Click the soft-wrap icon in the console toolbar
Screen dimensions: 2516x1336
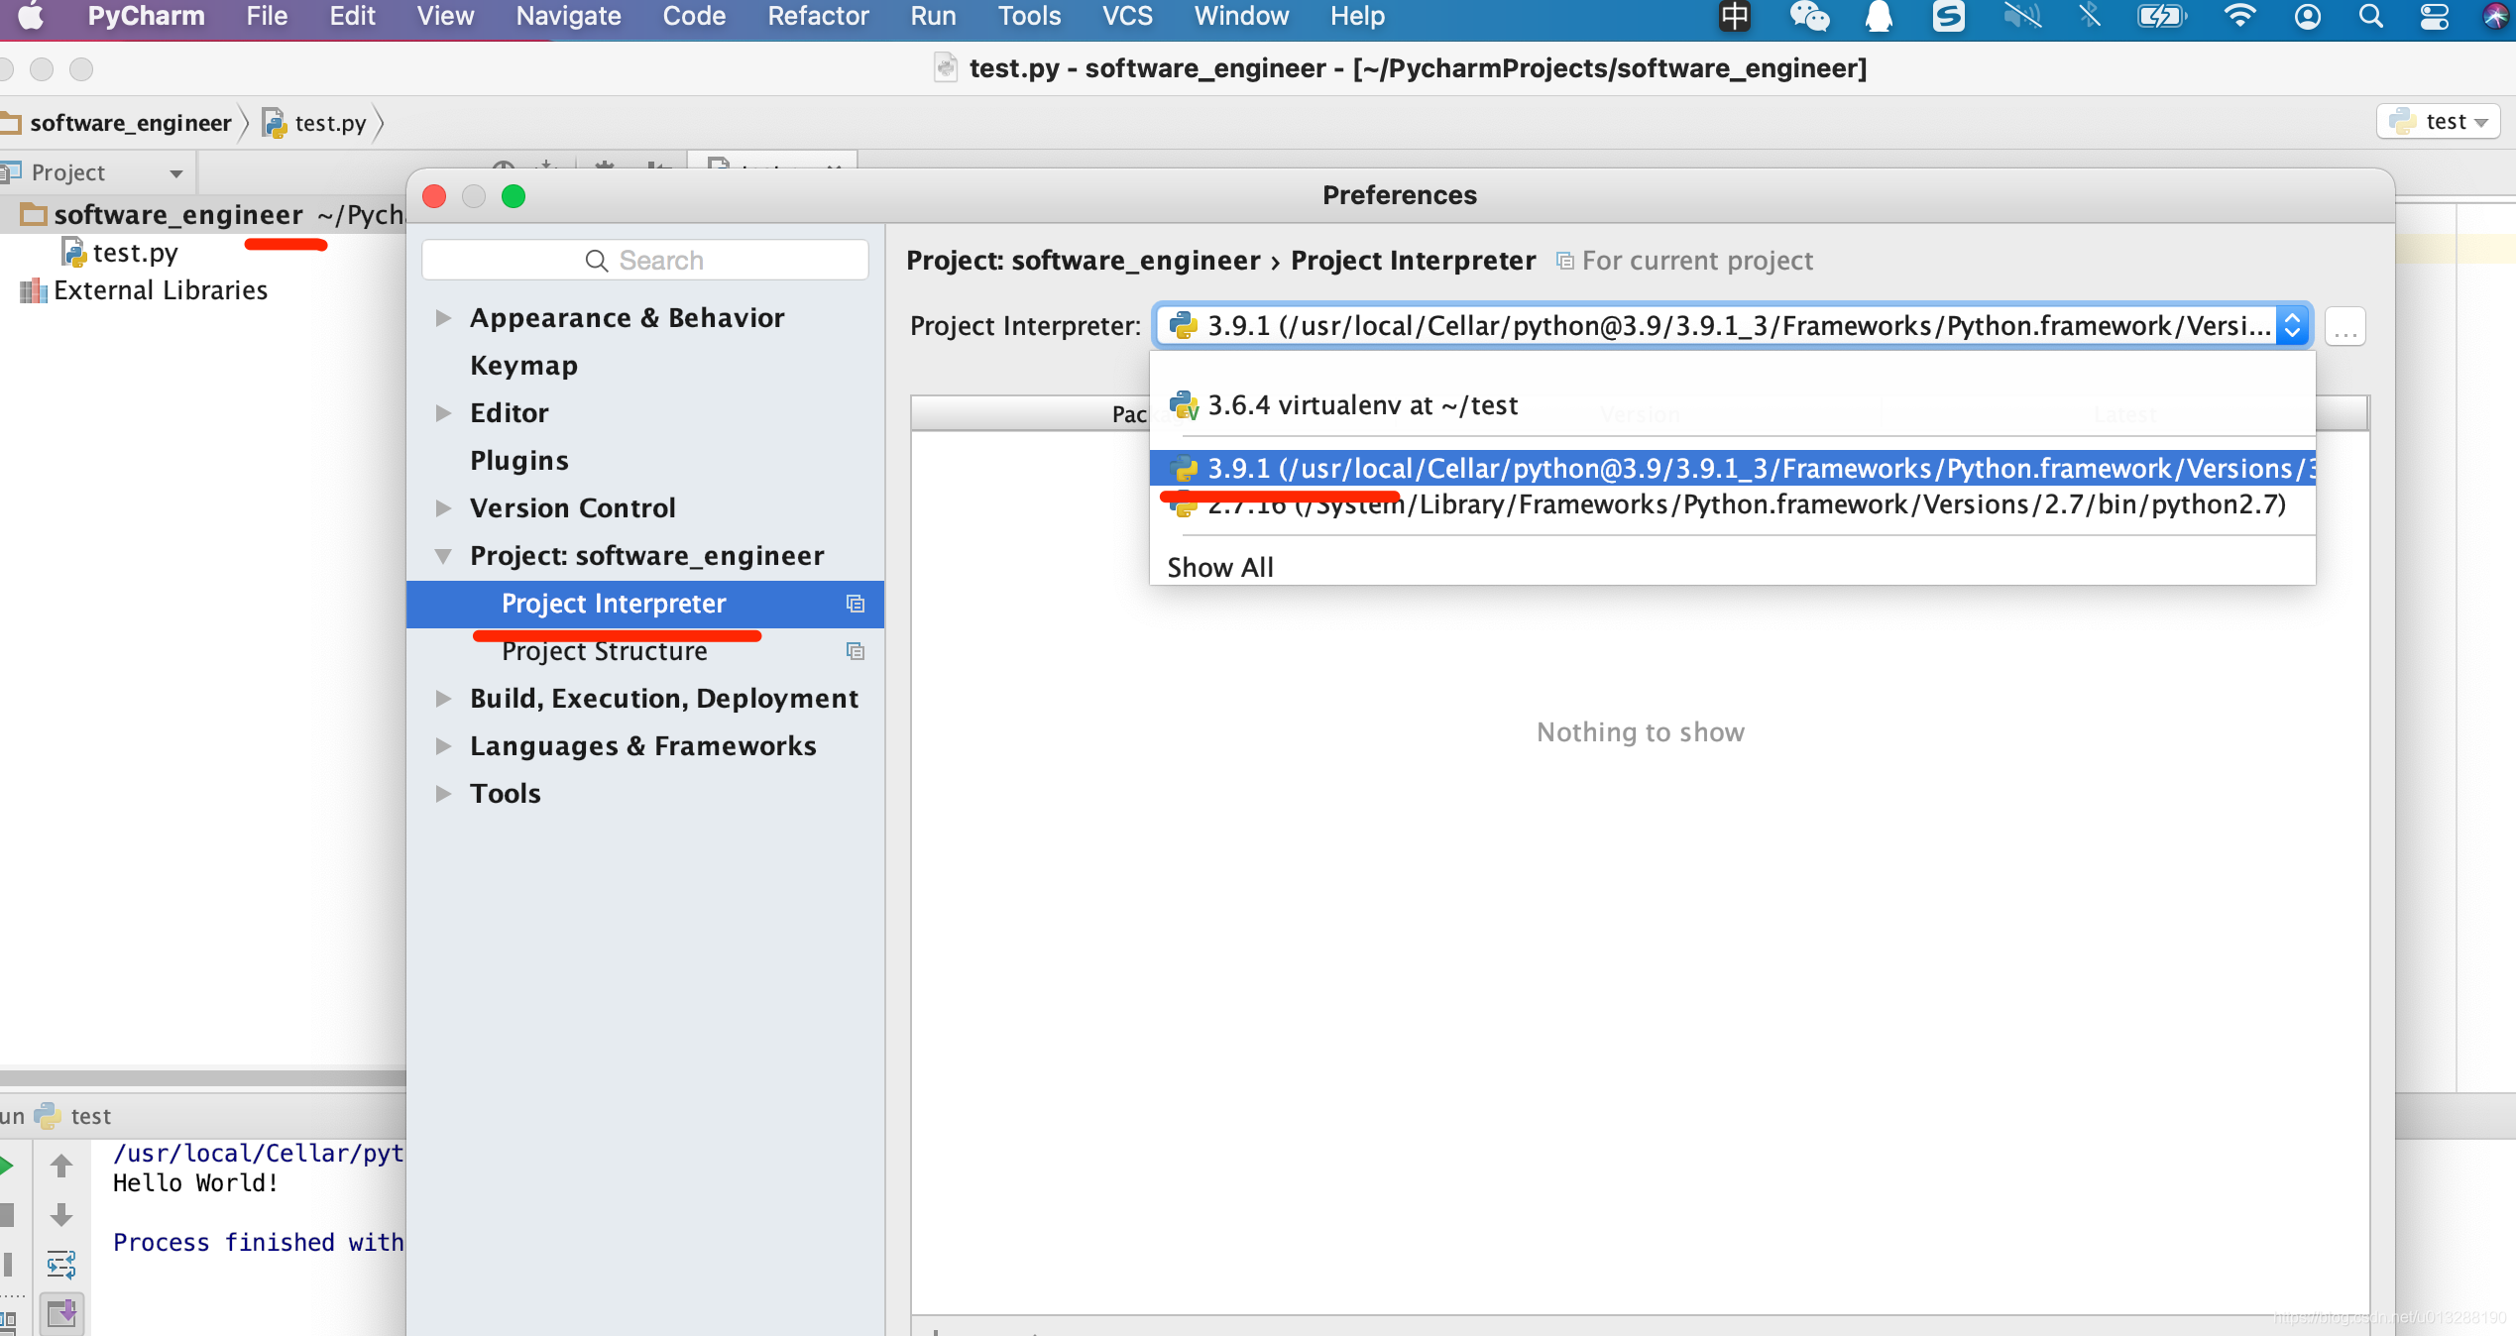coord(61,1265)
